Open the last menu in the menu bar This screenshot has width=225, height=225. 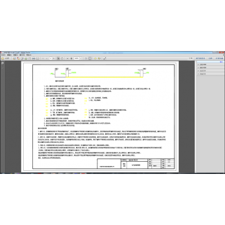tap(29, 55)
